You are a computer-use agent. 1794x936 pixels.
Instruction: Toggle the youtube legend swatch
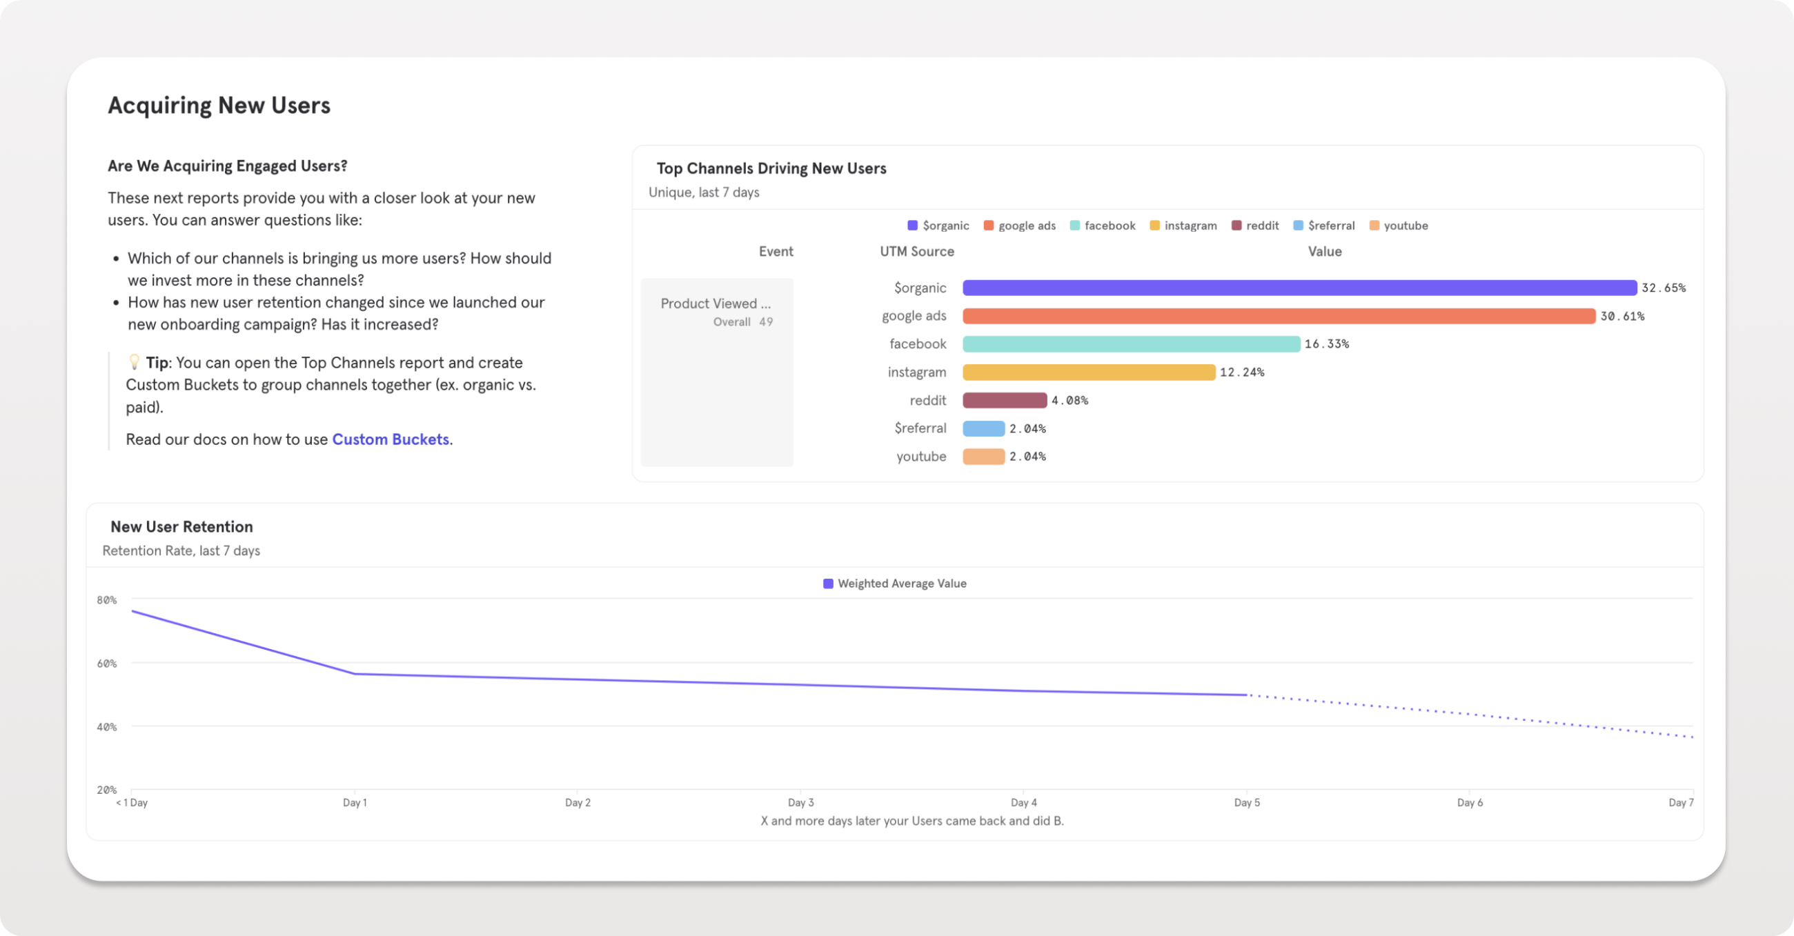click(x=1373, y=225)
